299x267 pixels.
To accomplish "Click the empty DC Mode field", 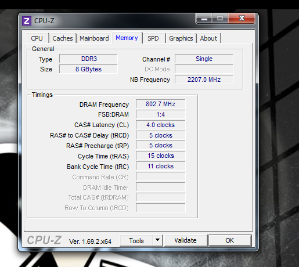I will [x=204, y=69].
